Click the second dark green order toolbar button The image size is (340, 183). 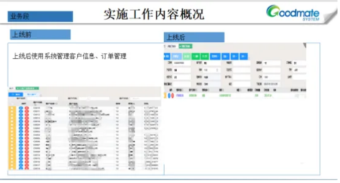tap(205, 56)
